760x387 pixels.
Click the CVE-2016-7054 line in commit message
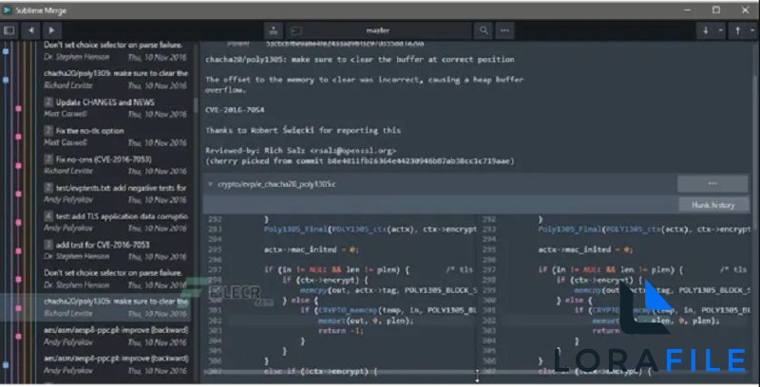235,110
